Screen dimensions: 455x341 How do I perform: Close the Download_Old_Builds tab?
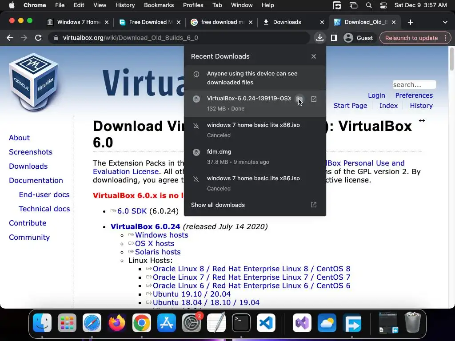[394, 22]
